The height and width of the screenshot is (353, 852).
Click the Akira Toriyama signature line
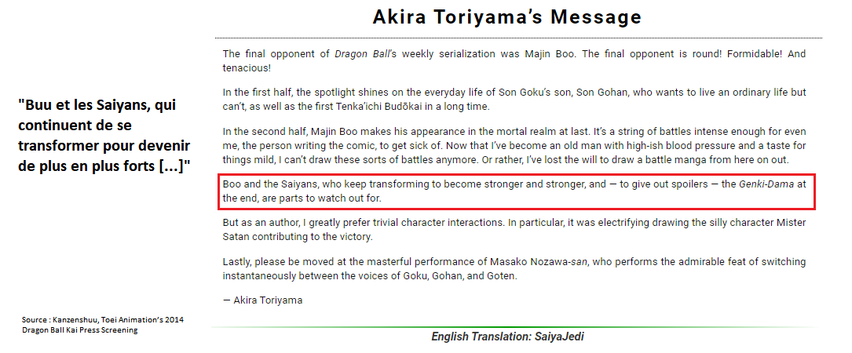click(262, 300)
